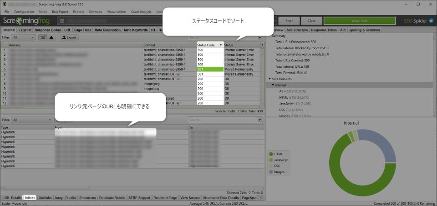The width and height of the screenshot is (437, 206).
Task: Open the Image Details bottom tab
Action: [66, 198]
